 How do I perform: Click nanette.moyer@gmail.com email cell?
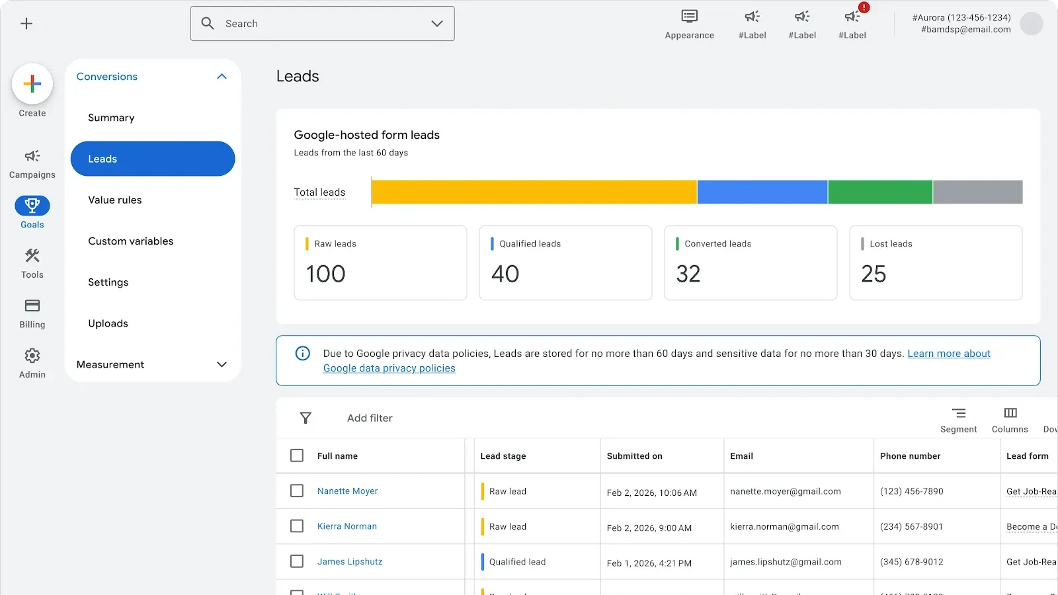coord(786,491)
